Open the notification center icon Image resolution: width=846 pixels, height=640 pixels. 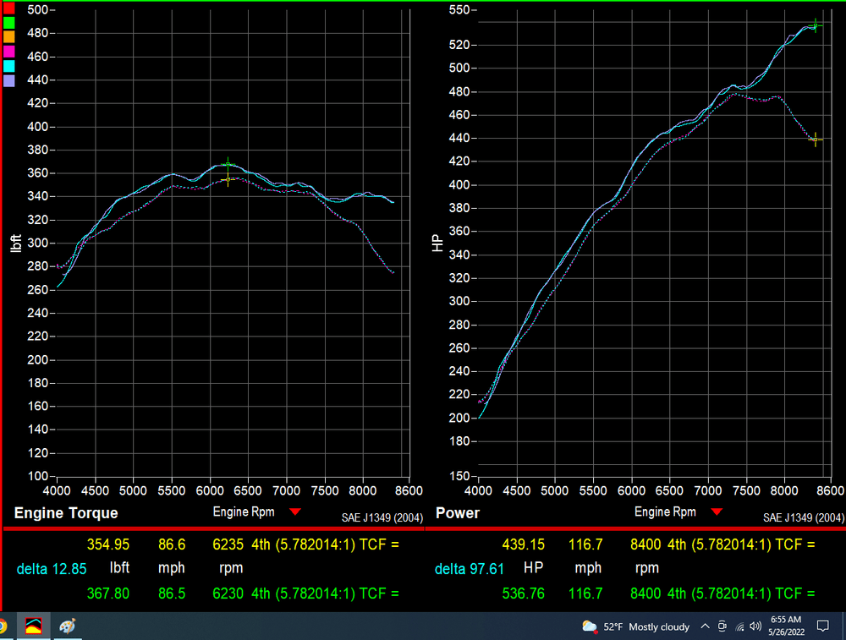(x=822, y=626)
